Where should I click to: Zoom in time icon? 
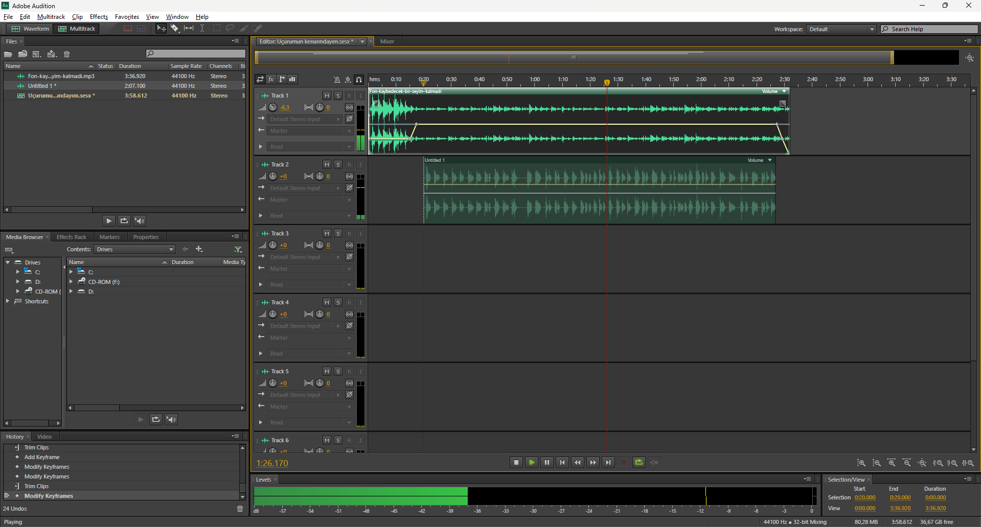point(892,463)
